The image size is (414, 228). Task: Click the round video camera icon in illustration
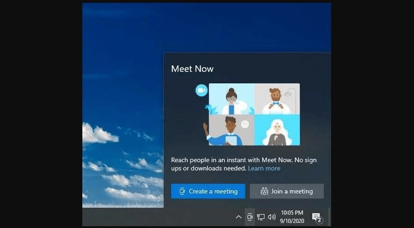202,90
